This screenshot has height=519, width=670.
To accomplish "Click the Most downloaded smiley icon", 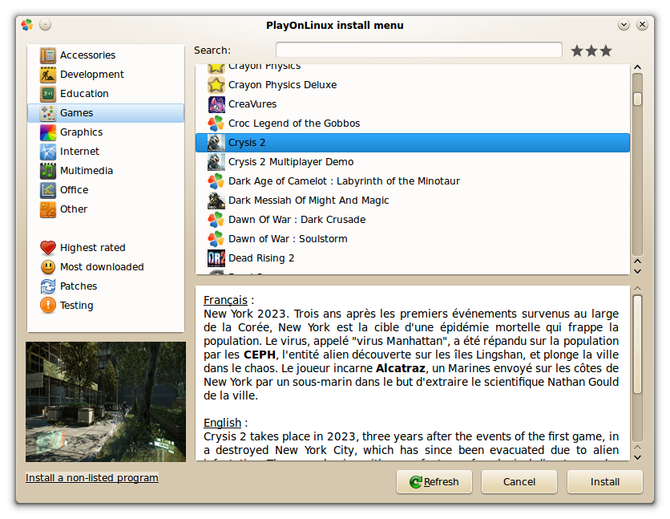I will [x=48, y=267].
